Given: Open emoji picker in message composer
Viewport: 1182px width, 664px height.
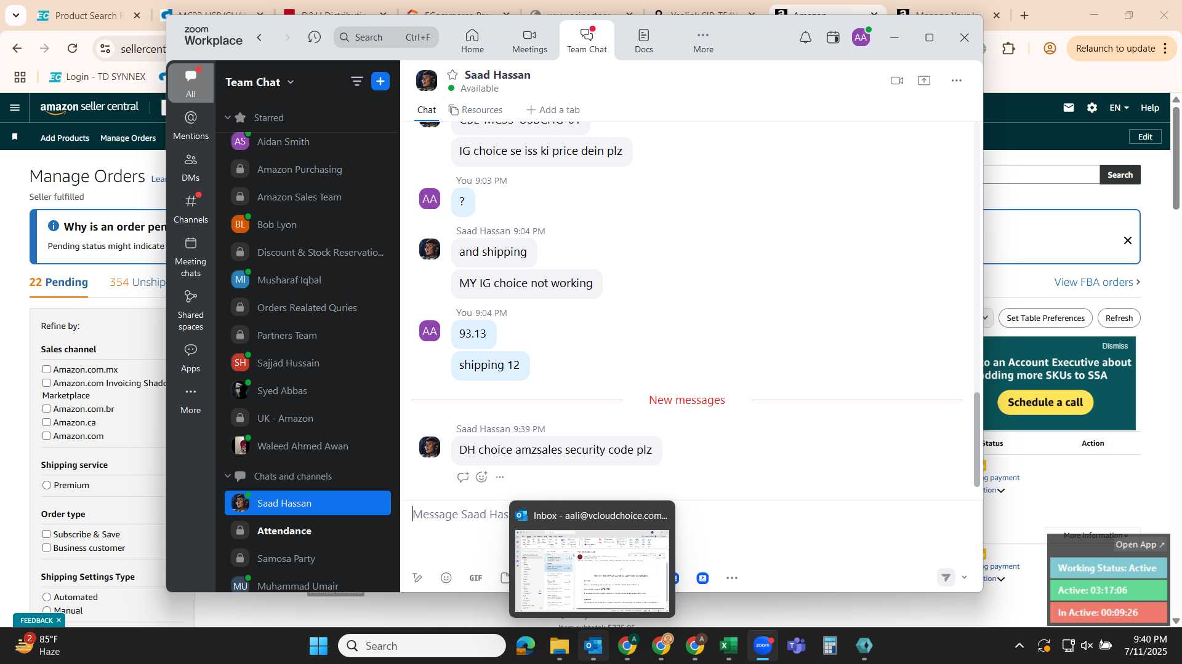Looking at the screenshot, I should 446,577.
